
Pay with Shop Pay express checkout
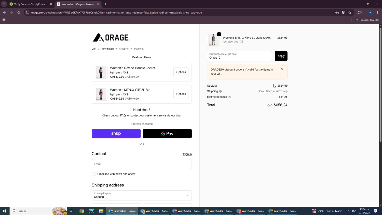pos(116,133)
